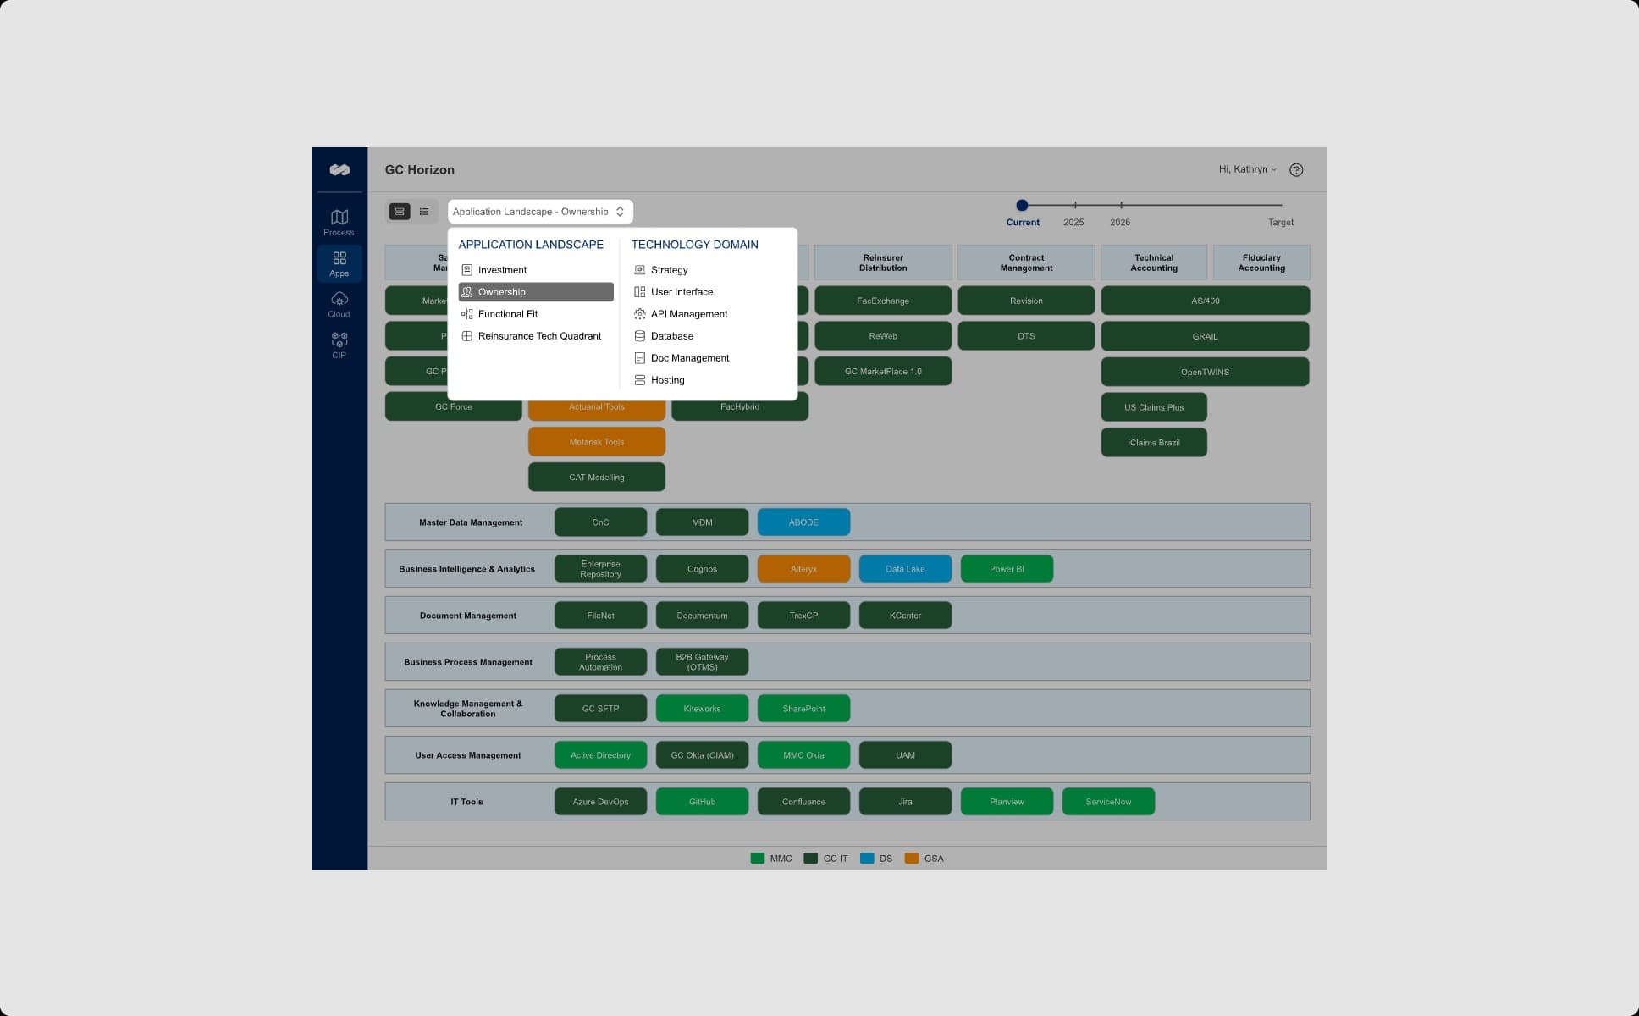Click the GC IT legend swatch
The height and width of the screenshot is (1016, 1639).
pyautogui.click(x=810, y=859)
